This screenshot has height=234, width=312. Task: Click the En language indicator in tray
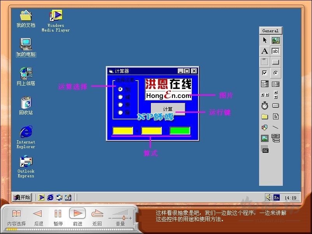point(276,197)
